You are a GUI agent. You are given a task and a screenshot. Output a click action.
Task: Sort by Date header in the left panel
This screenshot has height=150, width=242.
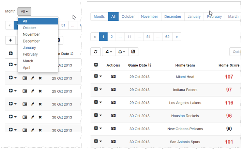[x=66, y=54]
